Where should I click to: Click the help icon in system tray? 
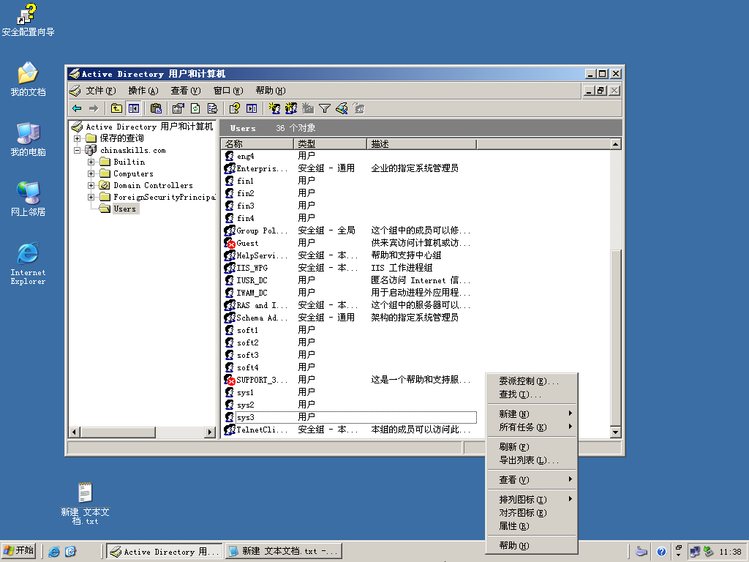point(661,552)
